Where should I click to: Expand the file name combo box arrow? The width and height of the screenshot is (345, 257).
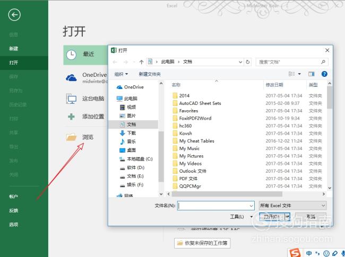point(251,206)
